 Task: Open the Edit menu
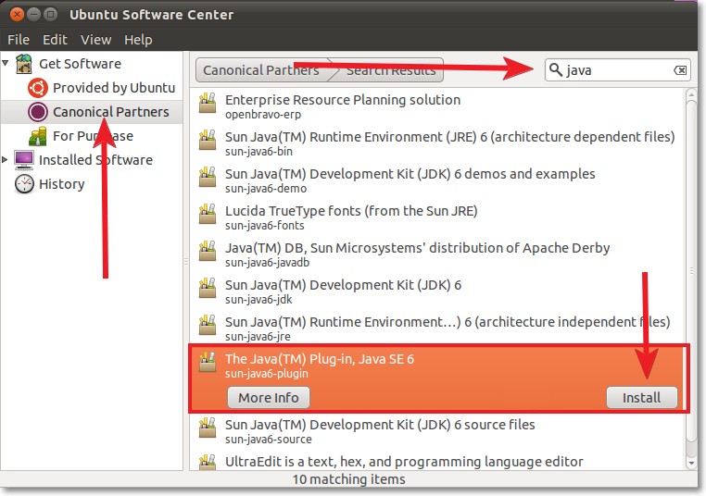[55, 40]
